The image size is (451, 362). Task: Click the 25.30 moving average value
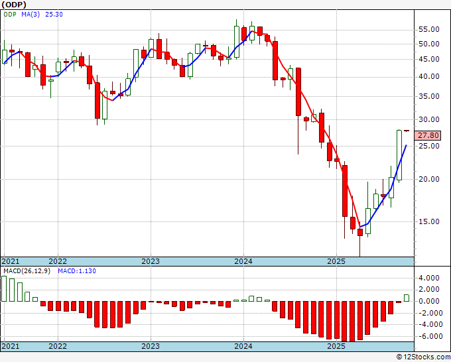54,15
